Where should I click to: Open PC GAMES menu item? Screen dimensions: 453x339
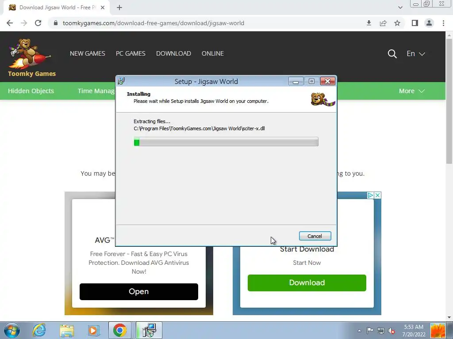pyautogui.click(x=131, y=53)
